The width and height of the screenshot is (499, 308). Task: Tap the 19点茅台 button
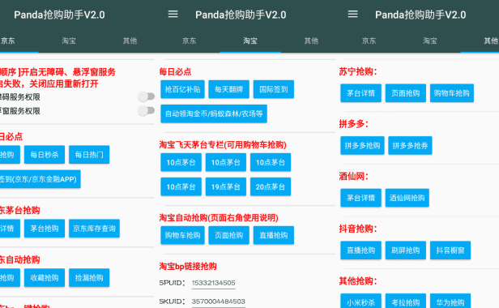226,186
